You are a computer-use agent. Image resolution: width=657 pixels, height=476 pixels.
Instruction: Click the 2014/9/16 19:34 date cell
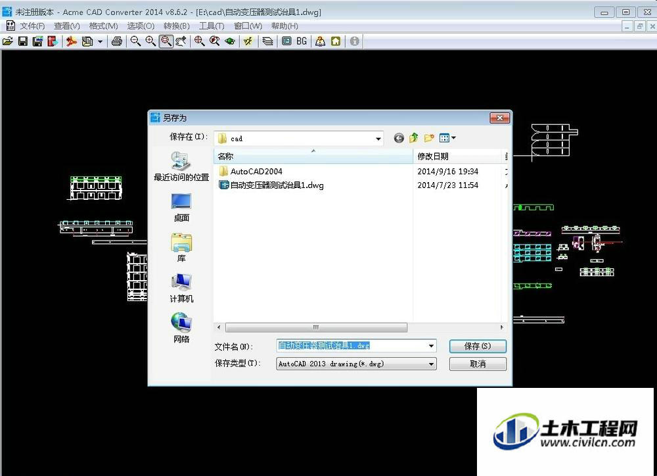coord(447,171)
